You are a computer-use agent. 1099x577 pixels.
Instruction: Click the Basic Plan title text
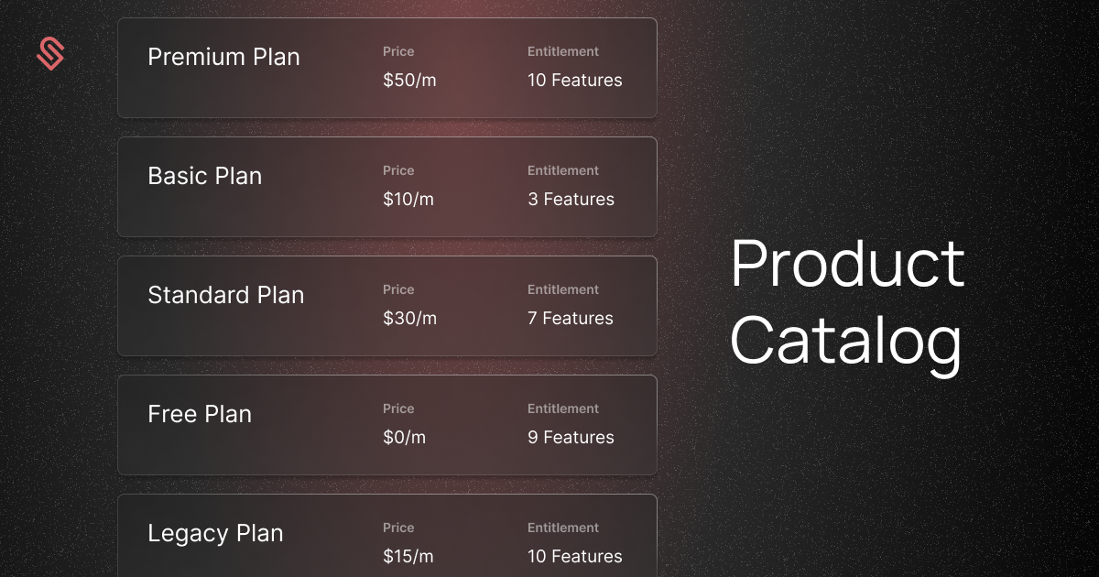pos(204,176)
